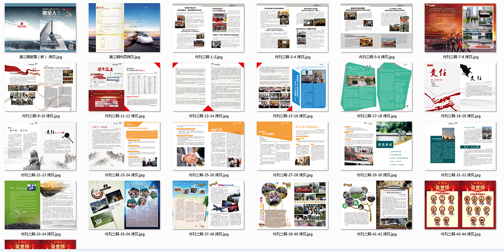Click file name text 内刊二期-35-36 拷贝.jpg

pyautogui.click(x=124, y=235)
